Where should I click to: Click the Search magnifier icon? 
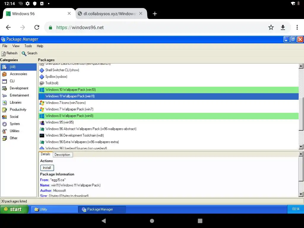click(24, 53)
